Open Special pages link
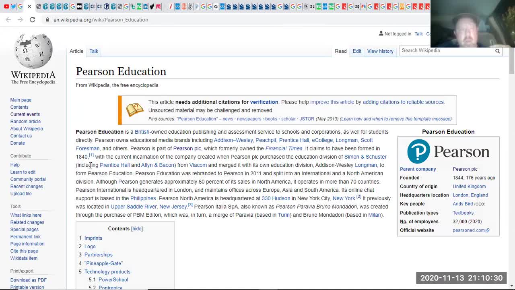This screenshot has width=515, height=290. pos(25,230)
